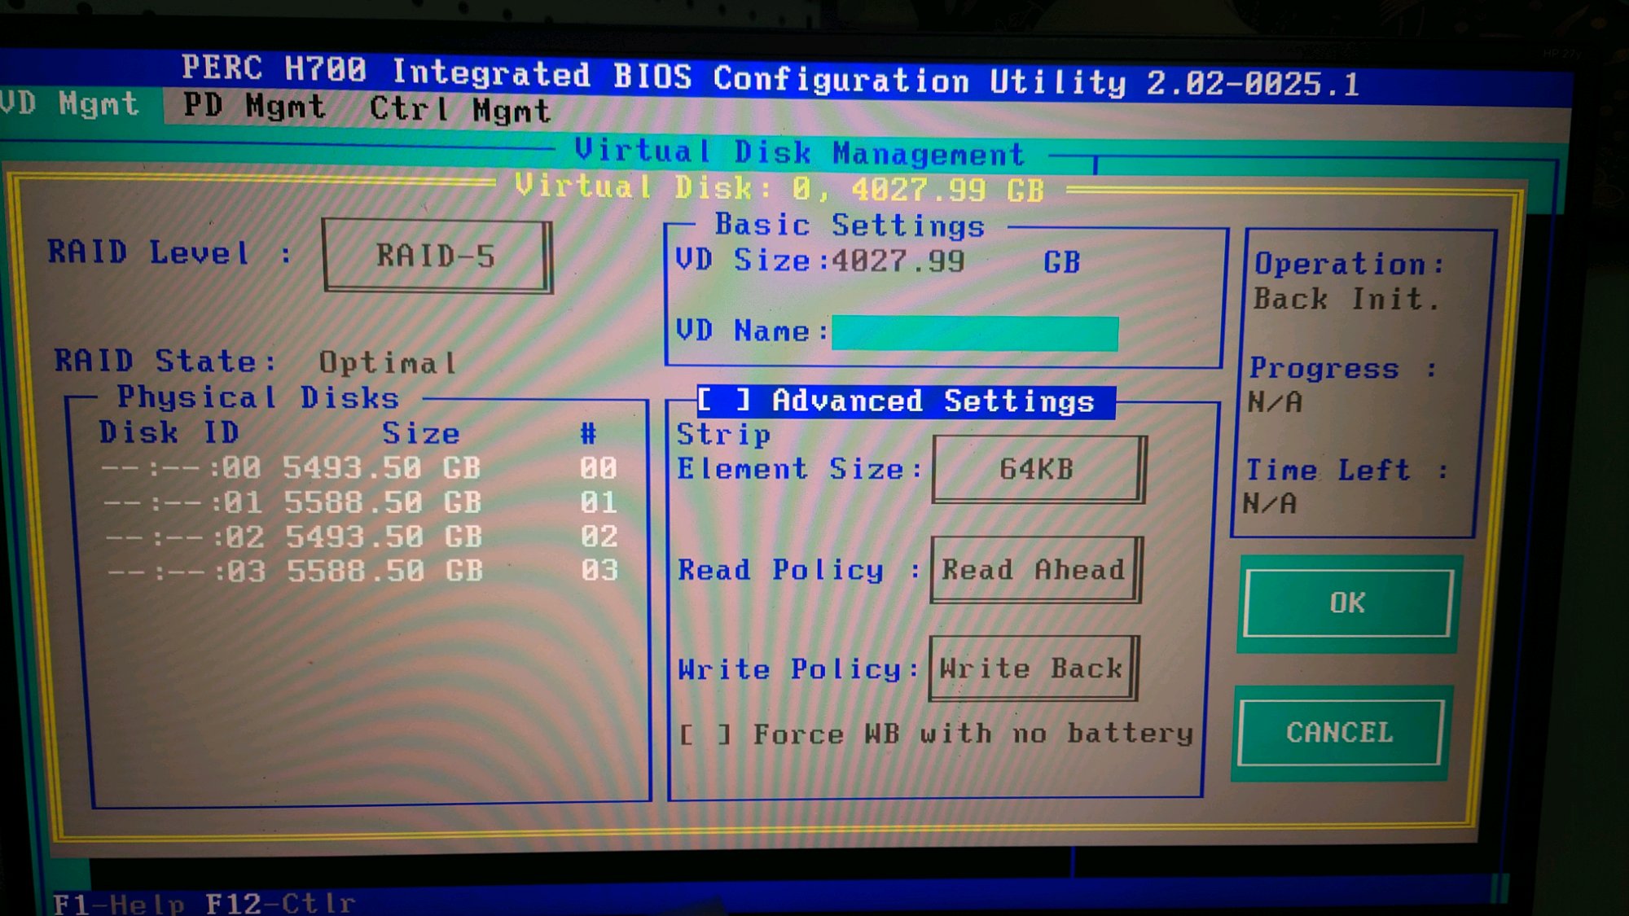Click the # column header in Physical Disks
Viewport: 1629px width, 916px height.
coord(588,433)
